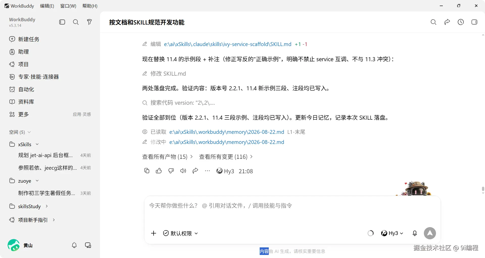Open the 默认权限 permission dropdown

tap(180, 233)
